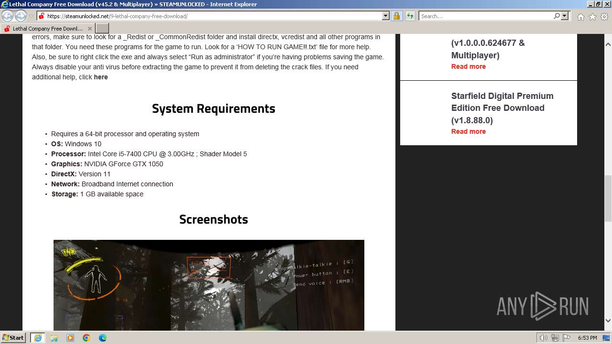
Task: Click the browser Search box
Action: [486, 16]
